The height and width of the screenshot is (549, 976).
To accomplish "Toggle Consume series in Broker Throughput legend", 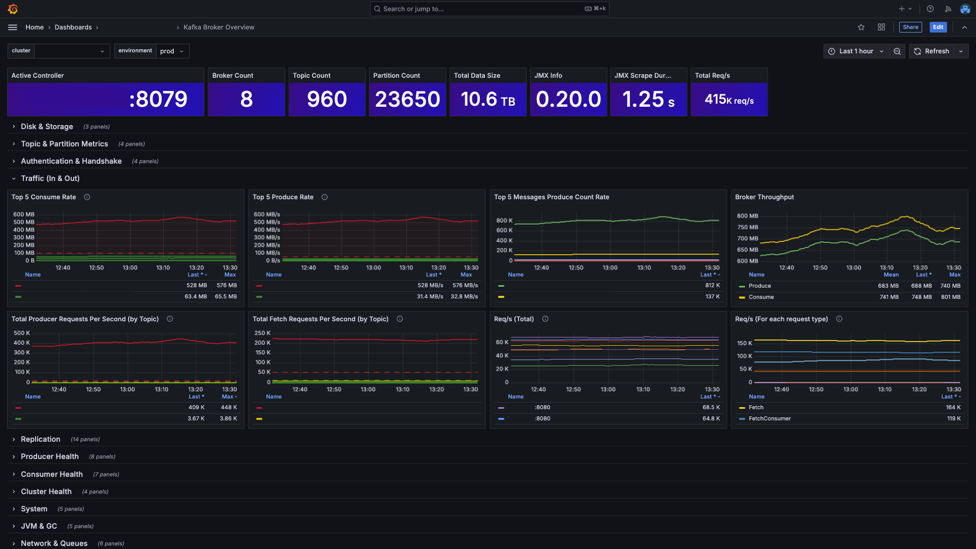I will [x=761, y=297].
